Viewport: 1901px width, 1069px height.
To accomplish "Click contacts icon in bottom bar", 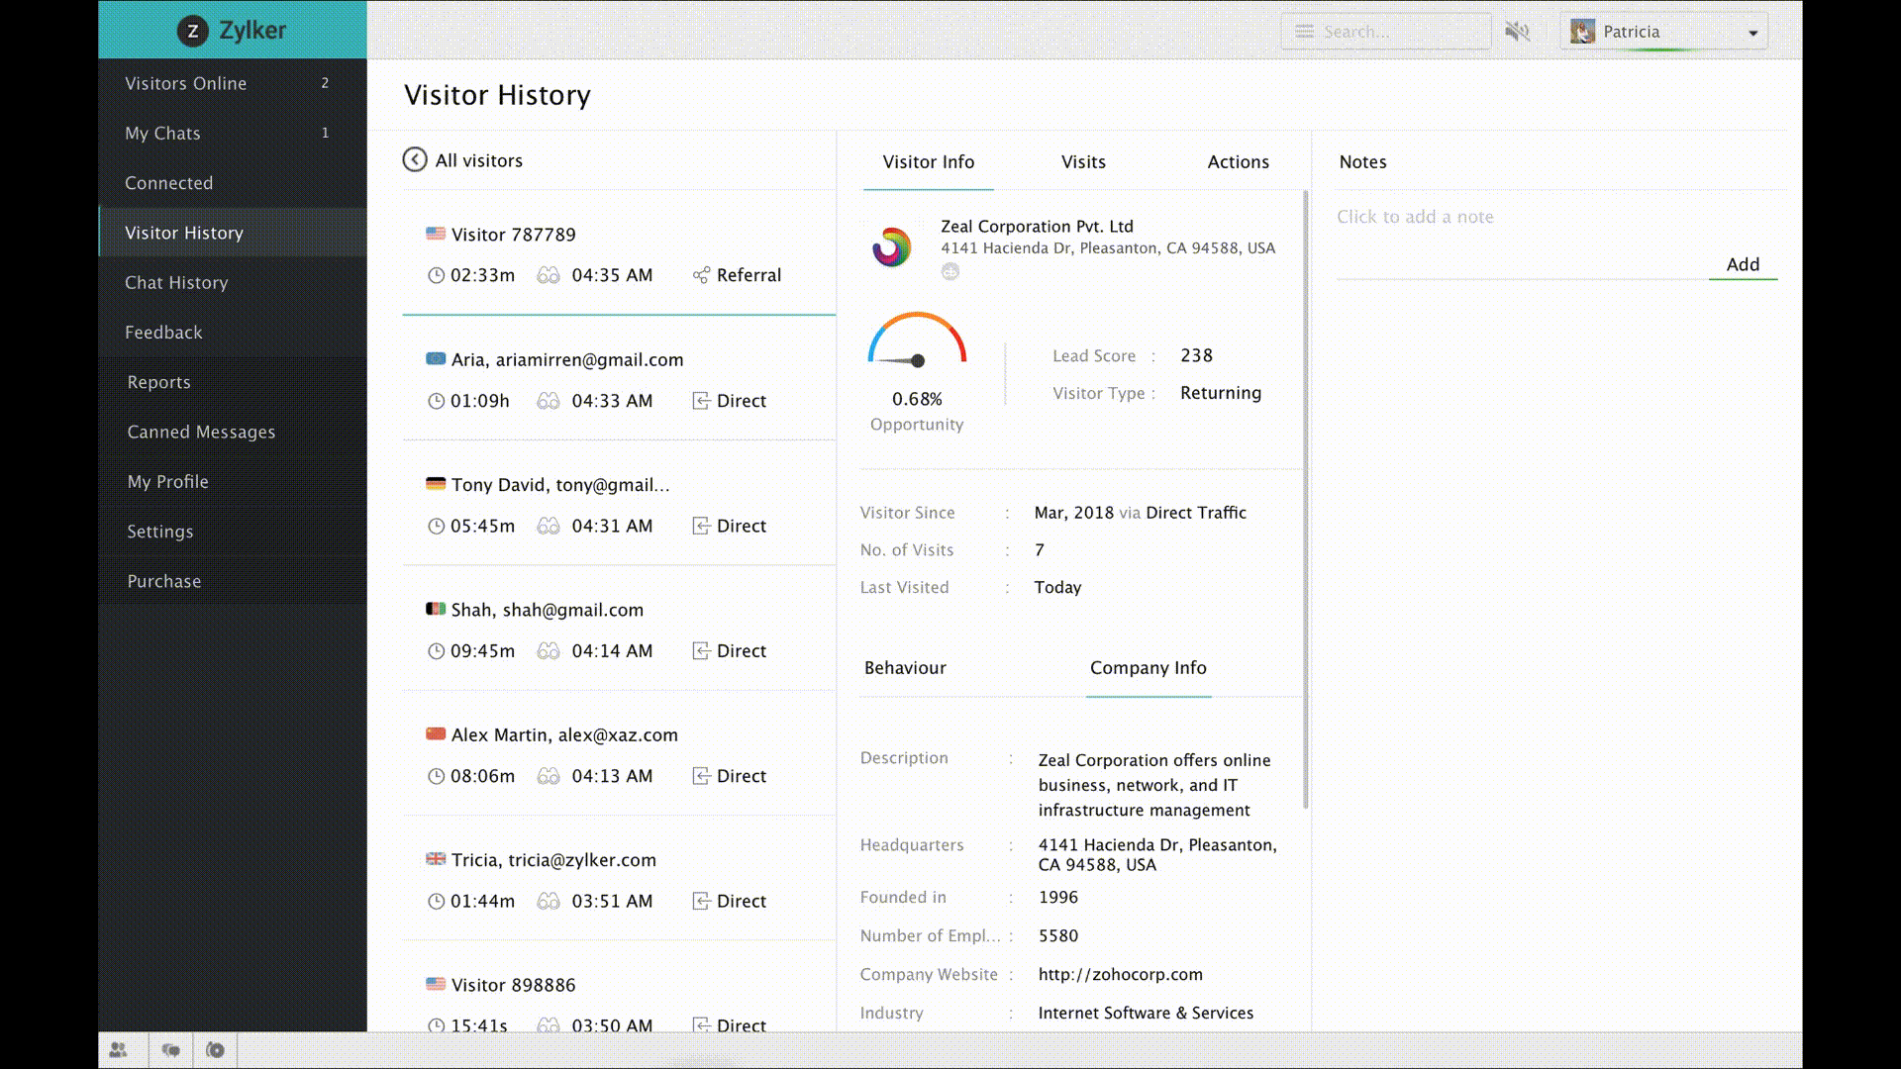I will [119, 1050].
